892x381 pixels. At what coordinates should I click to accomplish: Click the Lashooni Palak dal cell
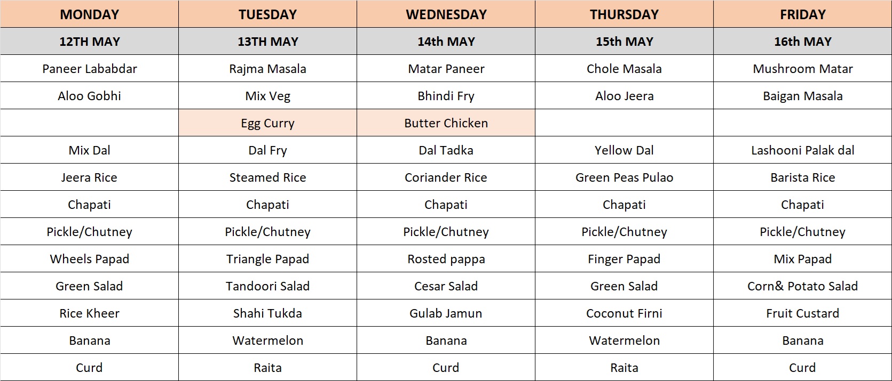802,150
